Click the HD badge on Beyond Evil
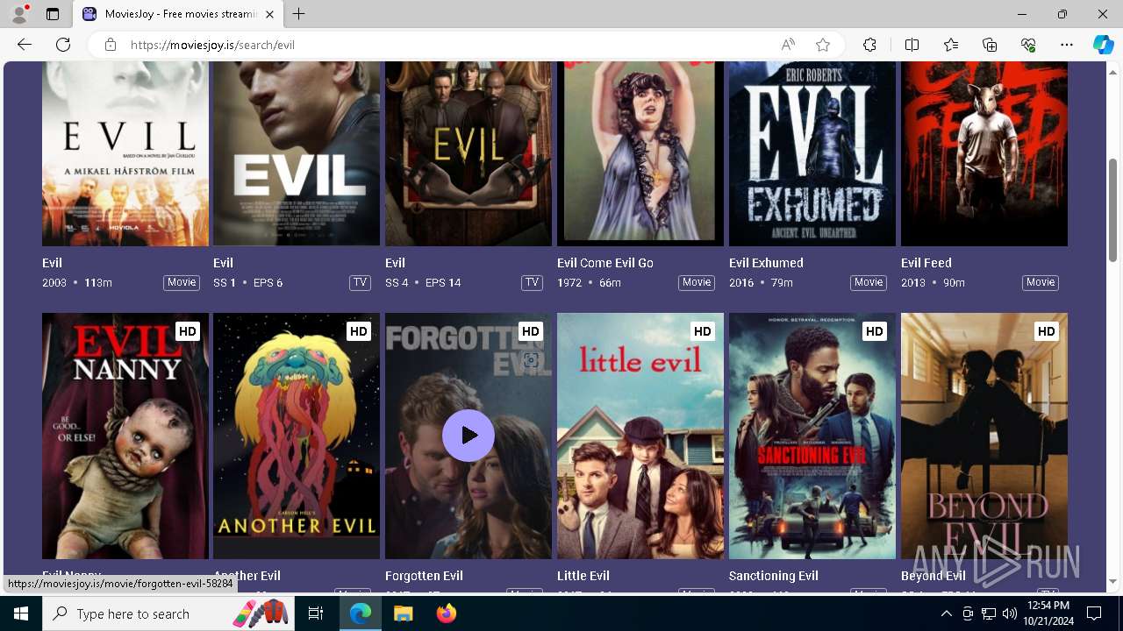 (1047, 331)
